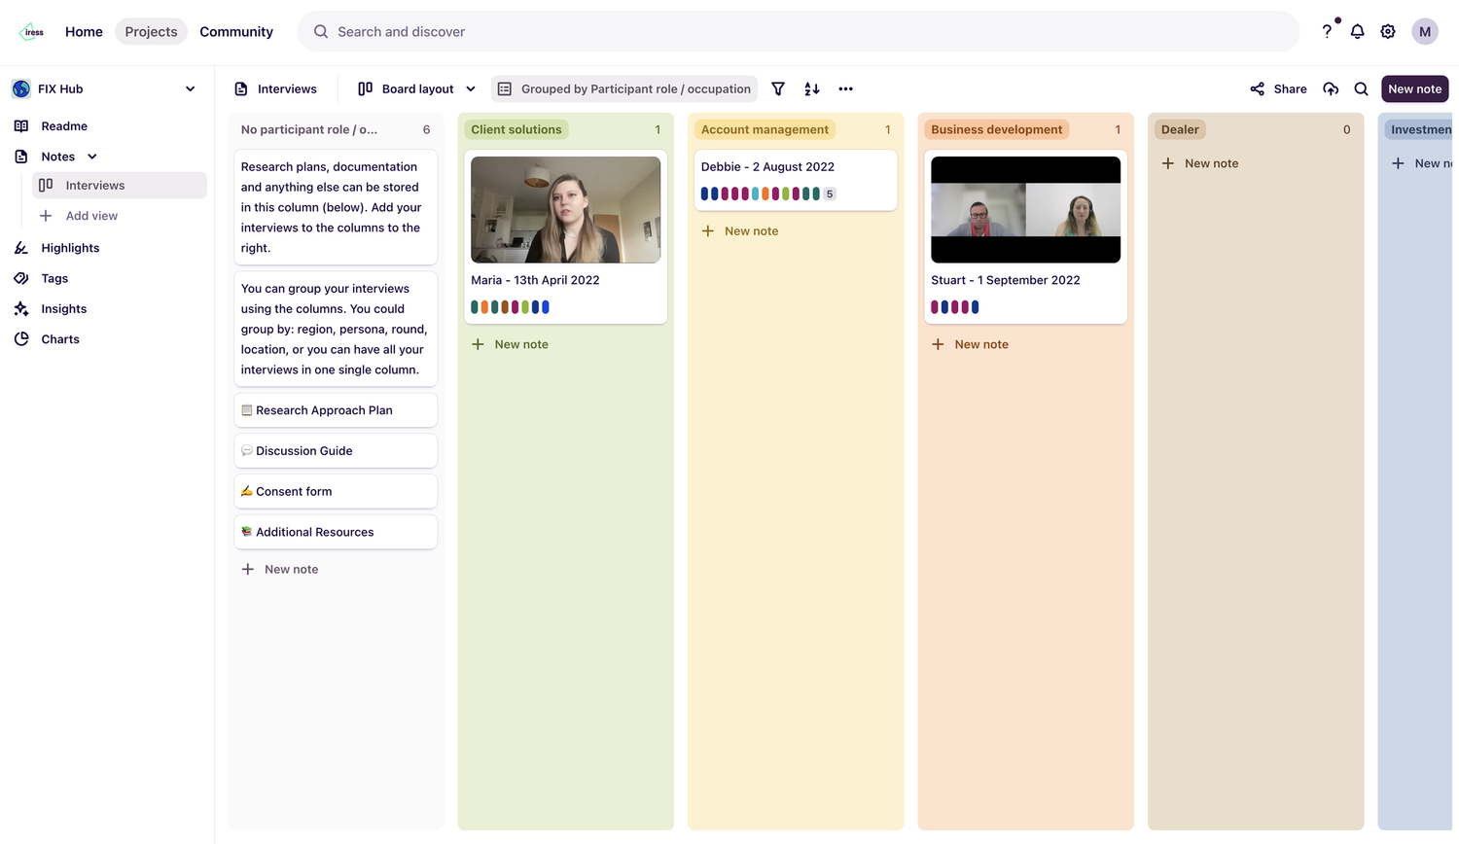Click the Client solutions column label

[516, 129]
